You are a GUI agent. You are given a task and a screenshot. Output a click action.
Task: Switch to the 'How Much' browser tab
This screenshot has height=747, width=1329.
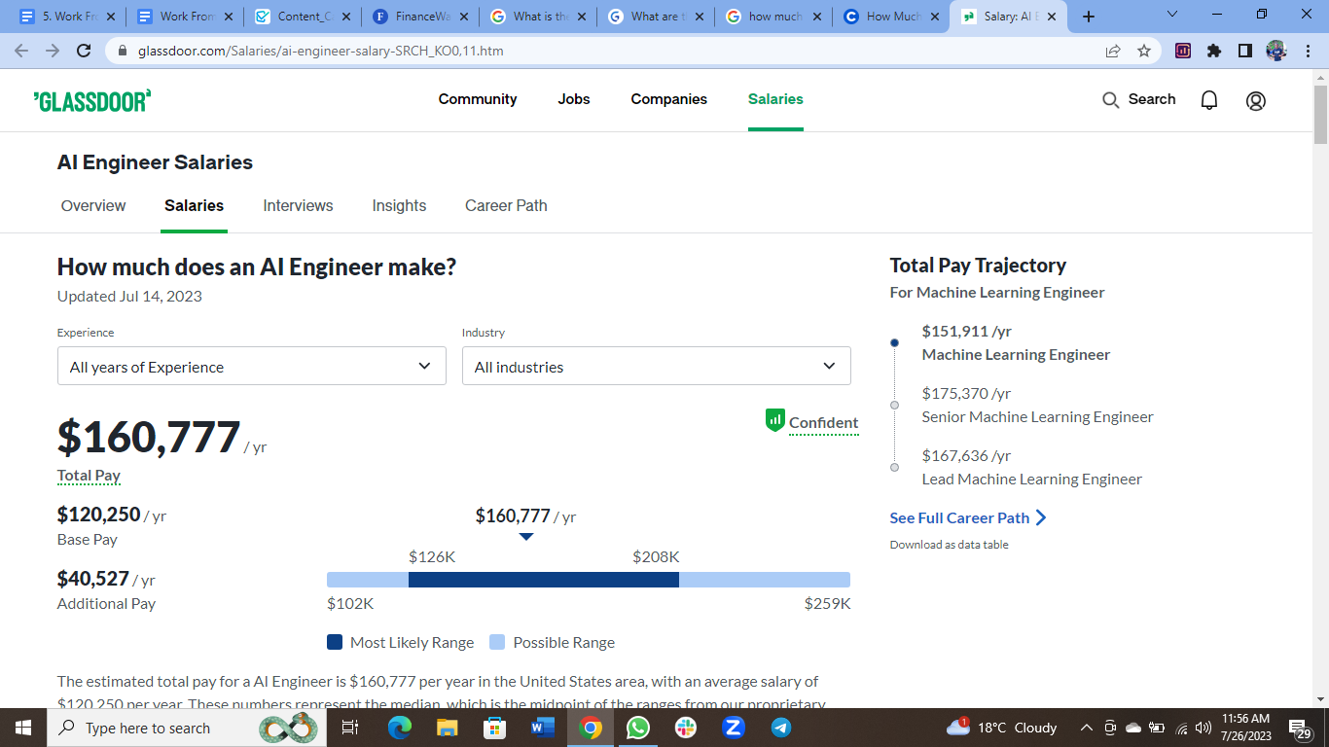coord(891,17)
